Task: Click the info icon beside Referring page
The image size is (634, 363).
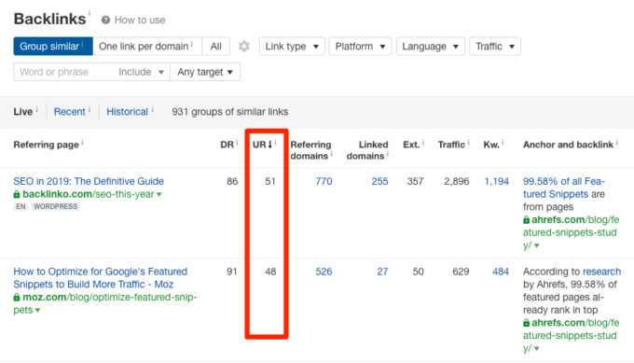Action: 82,142
